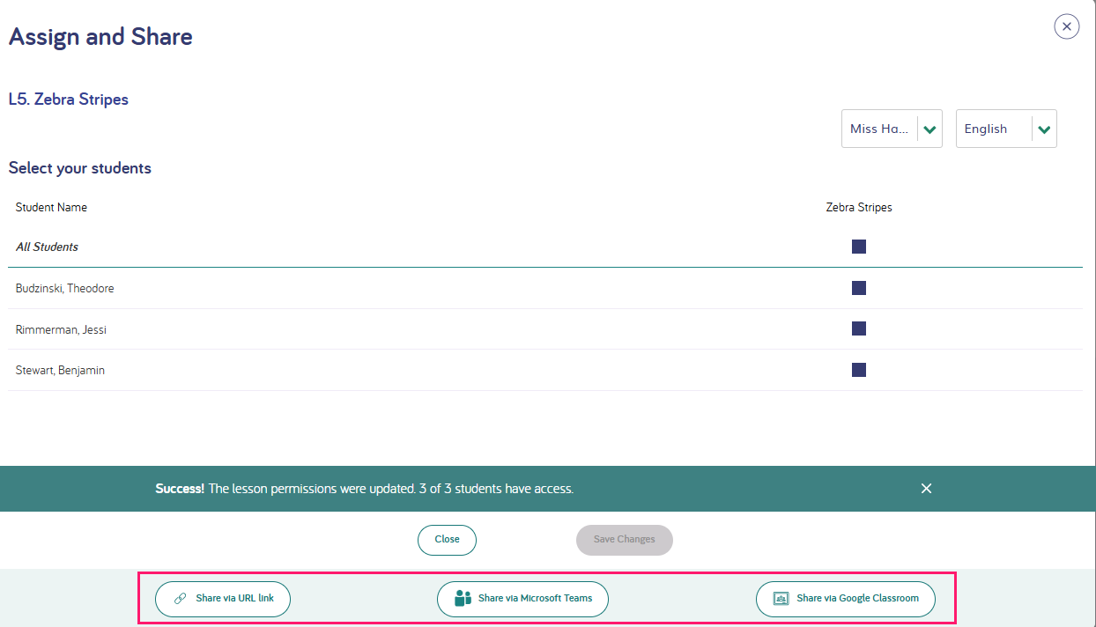The height and width of the screenshot is (627, 1096).
Task: Select the student name Rimmerman, Jessi
Action: [x=61, y=329]
